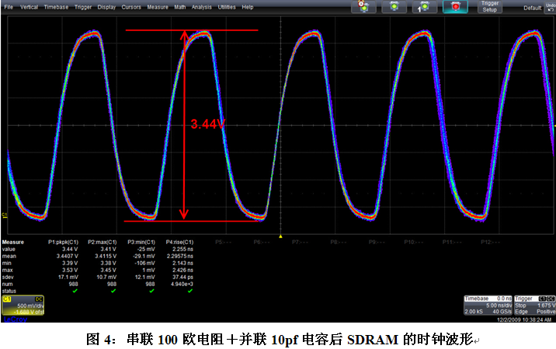
Task: Click the Auto trigger mode icon
Action: click(363, 7)
